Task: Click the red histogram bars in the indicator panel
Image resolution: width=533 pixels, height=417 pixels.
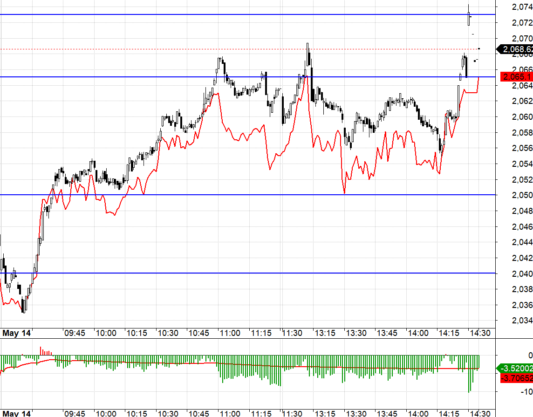Action: click(x=46, y=351)
